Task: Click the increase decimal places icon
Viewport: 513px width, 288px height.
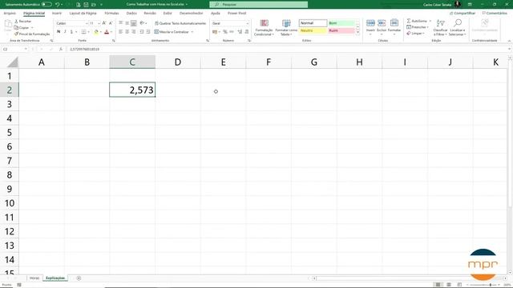Action: [x=240, y=32]
